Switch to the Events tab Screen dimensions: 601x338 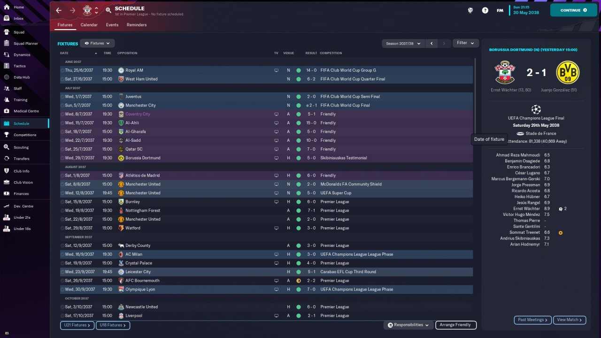coord(112,25)
